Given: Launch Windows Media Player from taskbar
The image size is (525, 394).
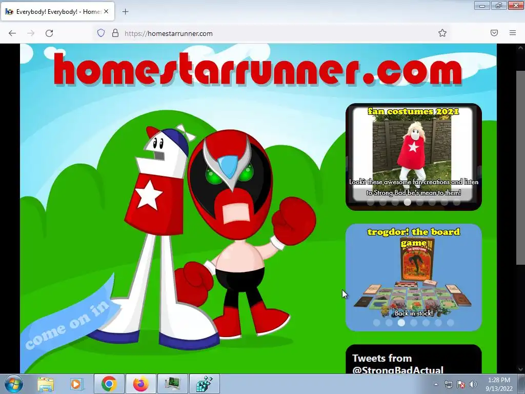Looking at the screenshot, I should [77, 384].
